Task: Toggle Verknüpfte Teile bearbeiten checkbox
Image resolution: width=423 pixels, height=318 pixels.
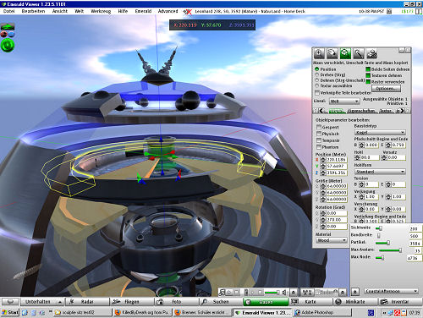Action: 317,92
